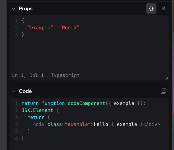Click the opening div tag in code

click(x=39, y=124)
